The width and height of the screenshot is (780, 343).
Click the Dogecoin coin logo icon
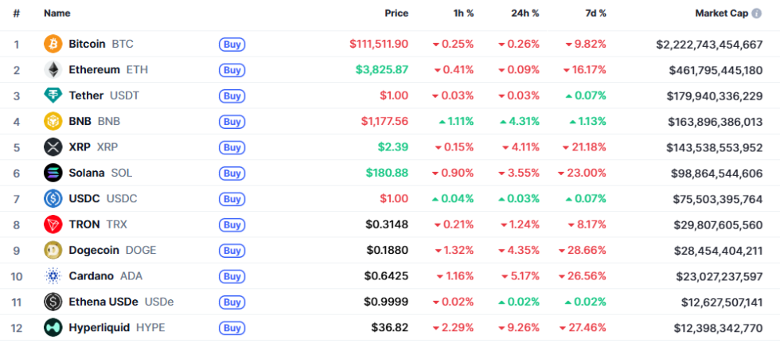(53, 250)
